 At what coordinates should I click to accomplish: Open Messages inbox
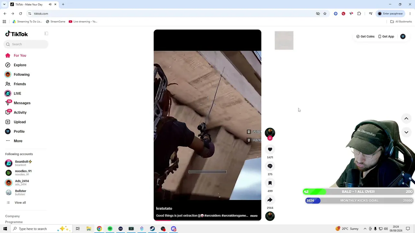pyautogui.click(x=22, y=103)
